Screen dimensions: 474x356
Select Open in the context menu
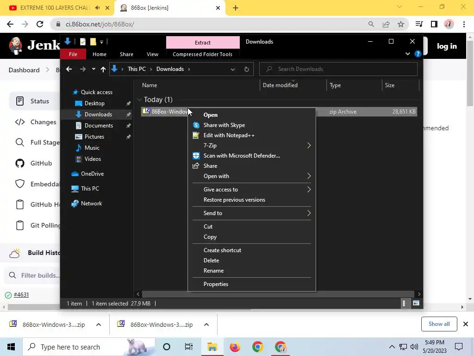click(x=211, y=115)
